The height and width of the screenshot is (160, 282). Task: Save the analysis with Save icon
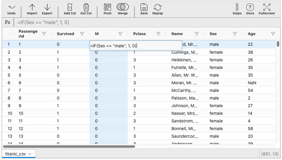[x=144, y=9]
